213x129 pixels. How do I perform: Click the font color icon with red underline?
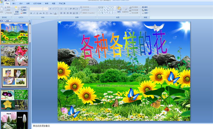[55, 13]
